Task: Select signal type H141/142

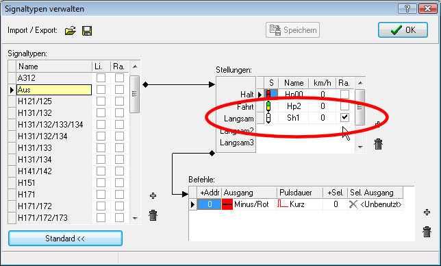Action: point(54,171)
